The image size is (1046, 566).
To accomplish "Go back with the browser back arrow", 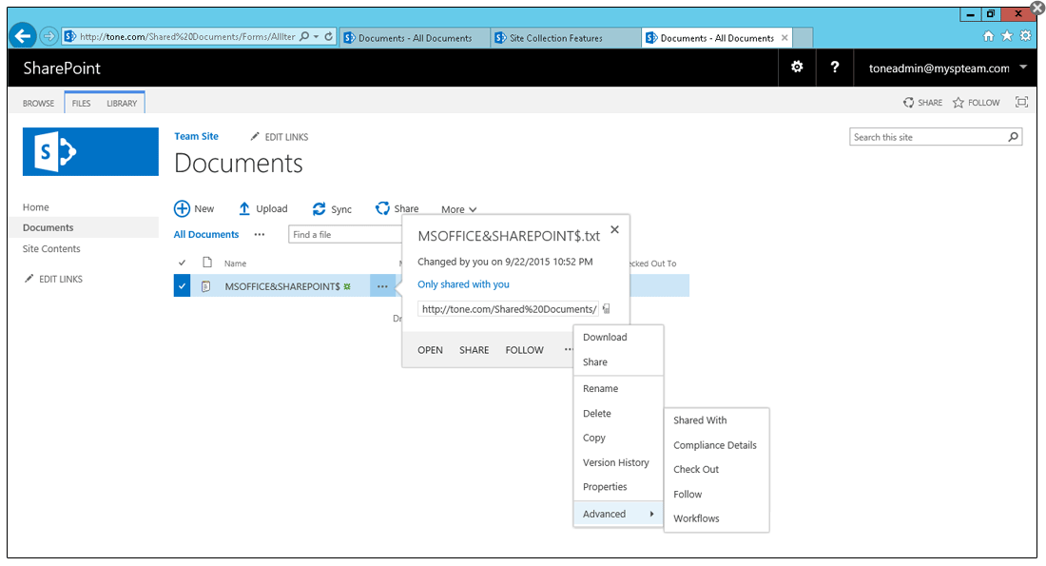I will click(x=23, y=35).
